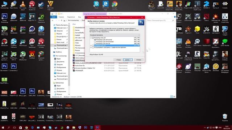
Task: Select Библиотеки in Explorer navigation pane
Action: click(58, 83)
